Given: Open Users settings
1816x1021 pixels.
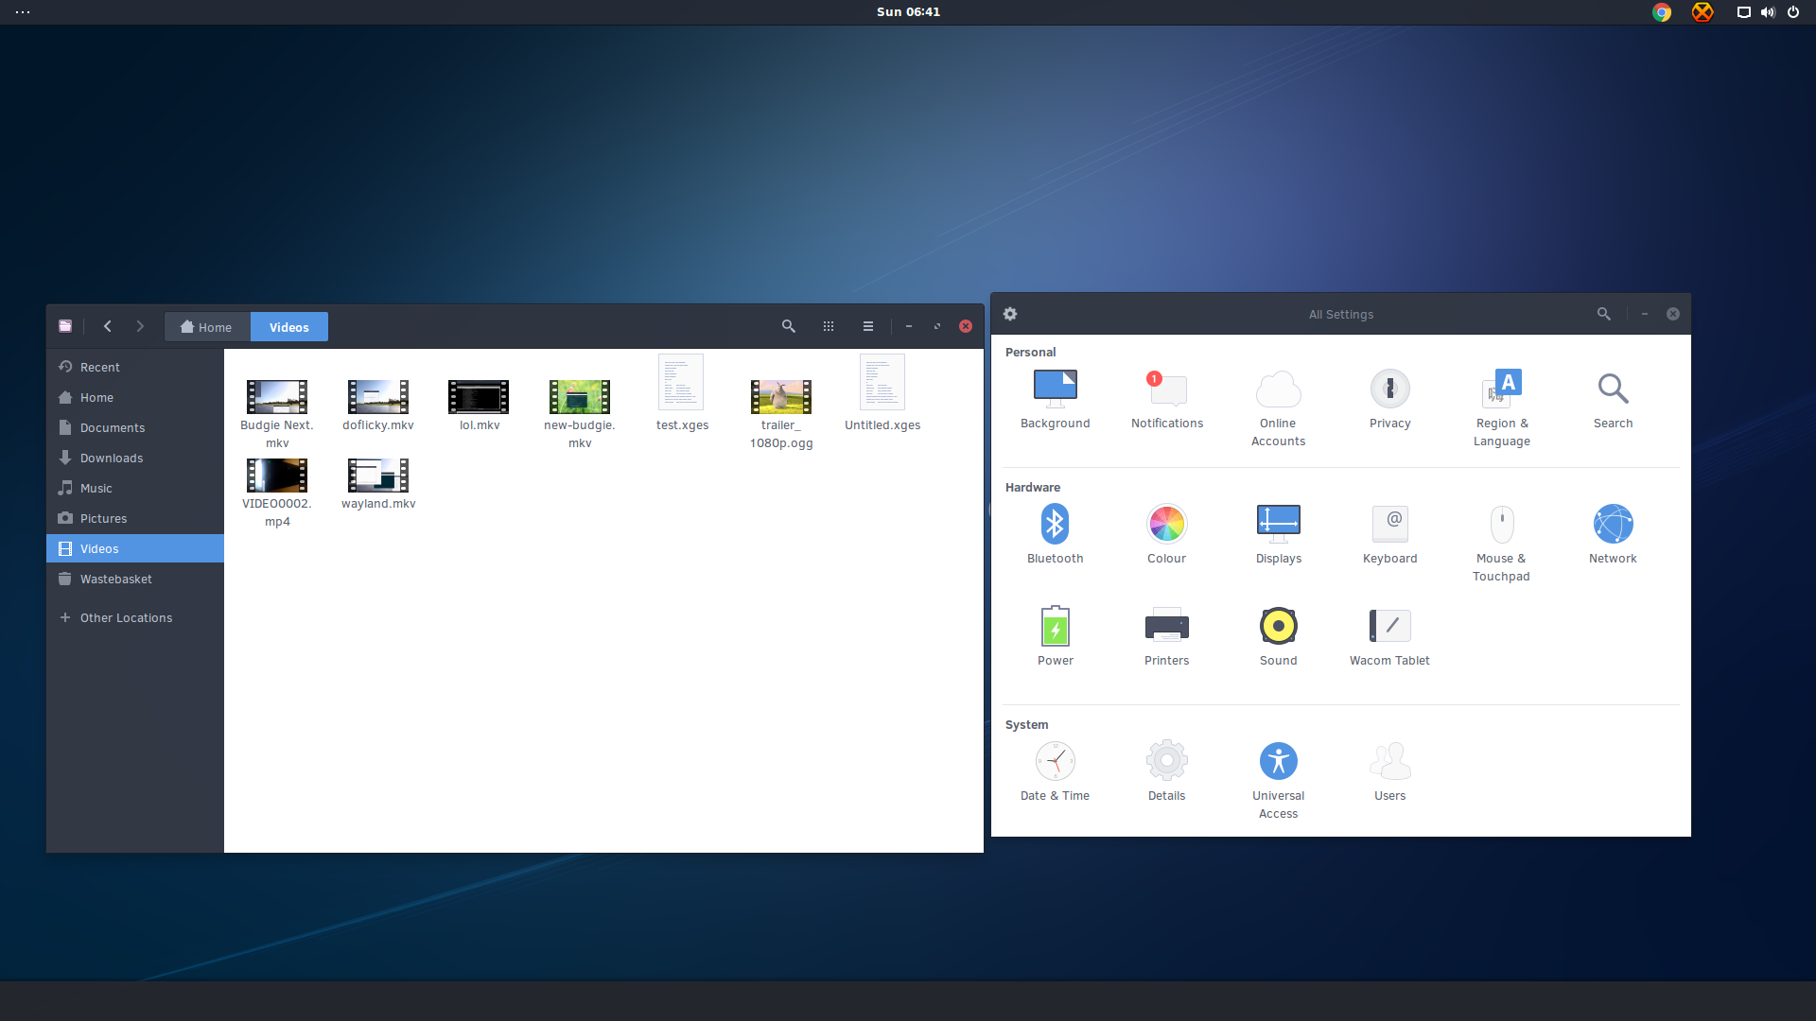Looking at the screenshot, I should click(x=1389, y=772).
